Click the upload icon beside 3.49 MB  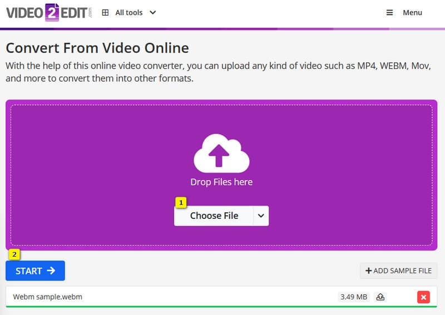(x=380, y=297)
